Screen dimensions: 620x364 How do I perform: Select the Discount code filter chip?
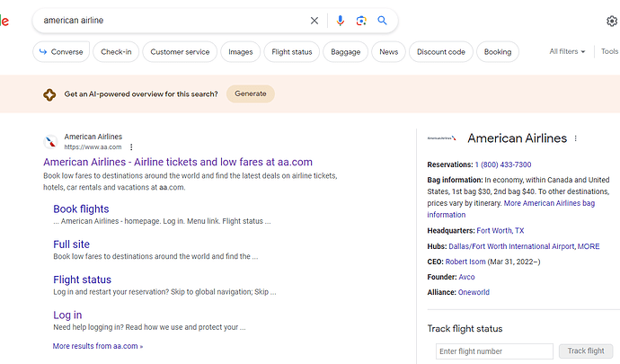[441, 52]
